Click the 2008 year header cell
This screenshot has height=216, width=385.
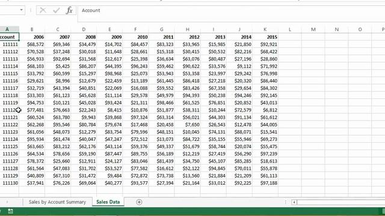point(84,37)
